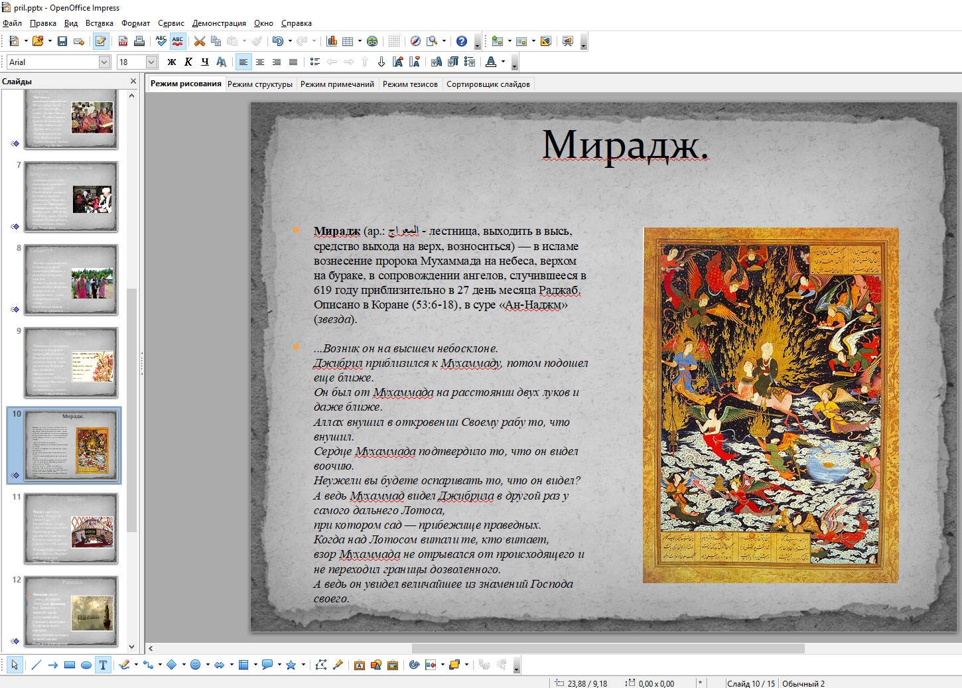Open the Справка menu
This screenshot has width=962, height=688.
(296, 23)
